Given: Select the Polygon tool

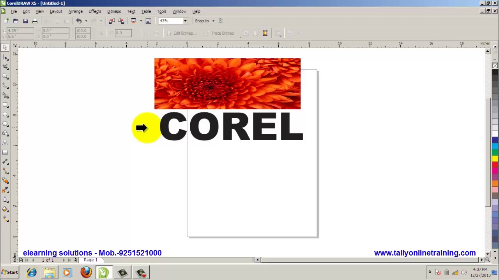Looking at the screenshot, I should coord(5,124).
